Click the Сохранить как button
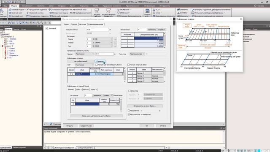 tap(86, 126)
